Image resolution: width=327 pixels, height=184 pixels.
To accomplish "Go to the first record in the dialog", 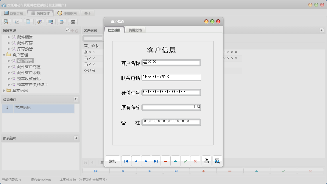I will 126,161.
